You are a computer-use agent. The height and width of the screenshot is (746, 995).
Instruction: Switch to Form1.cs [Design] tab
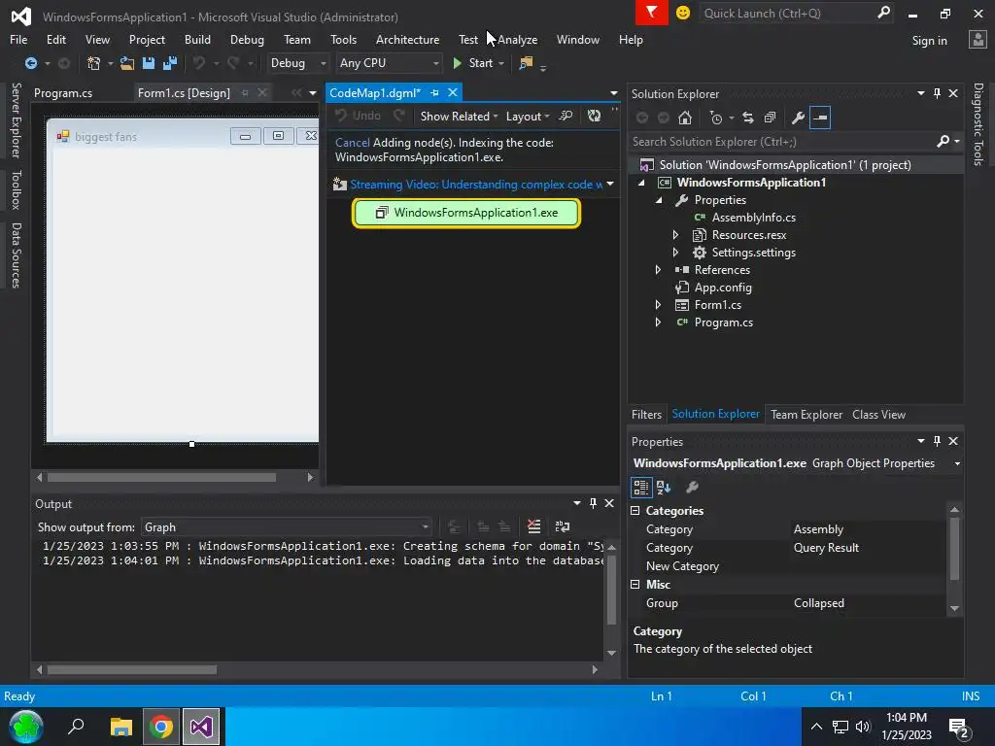[184, 92]
